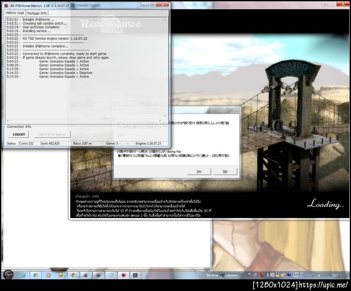Click the log scrollbar up arrow
The width and height of the screenshot is (351, 291).
(x=165, y=20)
